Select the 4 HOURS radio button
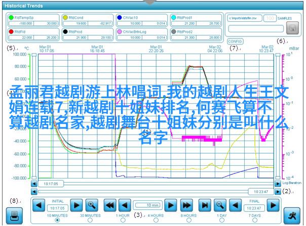The width and height of the screenshot is (306, 226). (156, 220)
